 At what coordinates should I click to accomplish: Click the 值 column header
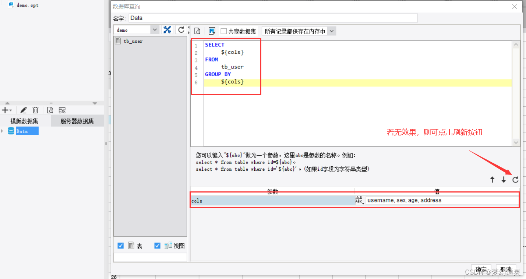437,191
